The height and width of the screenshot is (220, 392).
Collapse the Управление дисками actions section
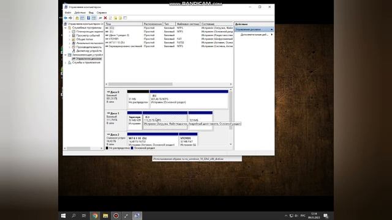[271, 29]
